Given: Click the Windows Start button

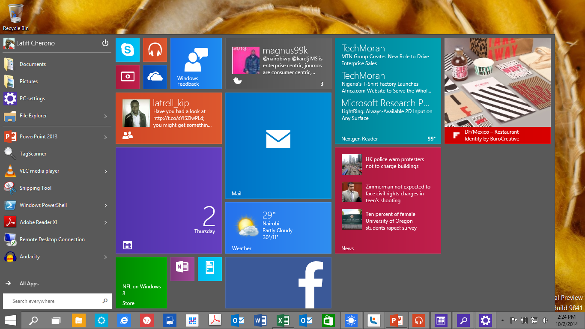Looking at the screenshot, I should pyautogui.click(x=11, y=320).
